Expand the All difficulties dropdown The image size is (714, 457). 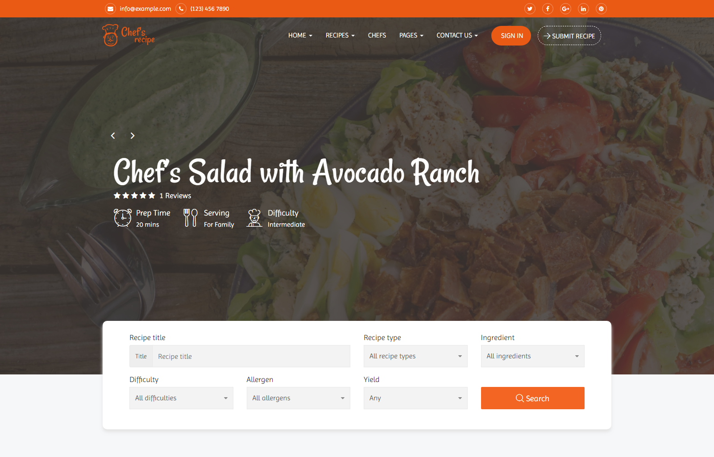[x=181, y=398]
